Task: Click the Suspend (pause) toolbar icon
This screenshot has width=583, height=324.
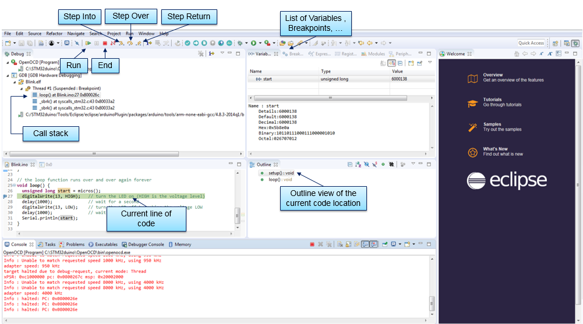Action: [96, 43]
